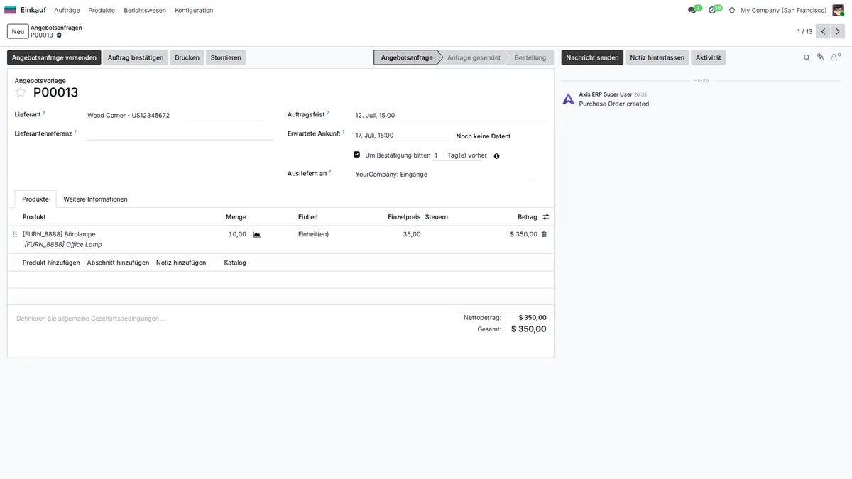Click the Produkt hinzufügen link
The image size is (852, 479).
click(x=51, y=263)
